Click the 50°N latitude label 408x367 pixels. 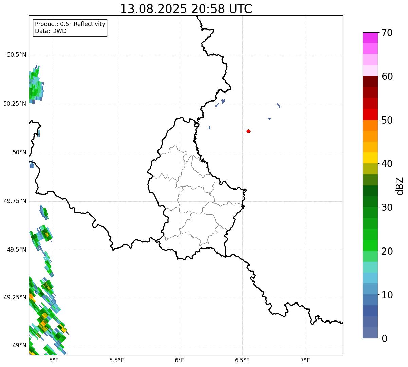tap(19, 152)
